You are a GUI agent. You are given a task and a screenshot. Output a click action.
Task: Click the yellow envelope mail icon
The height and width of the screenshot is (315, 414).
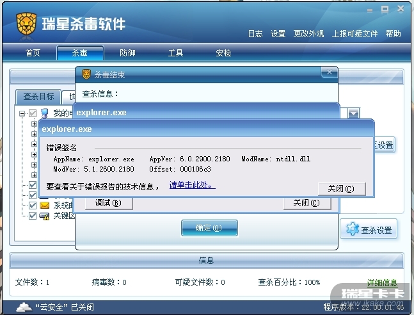pyautogui.click(x=45, y=206)
